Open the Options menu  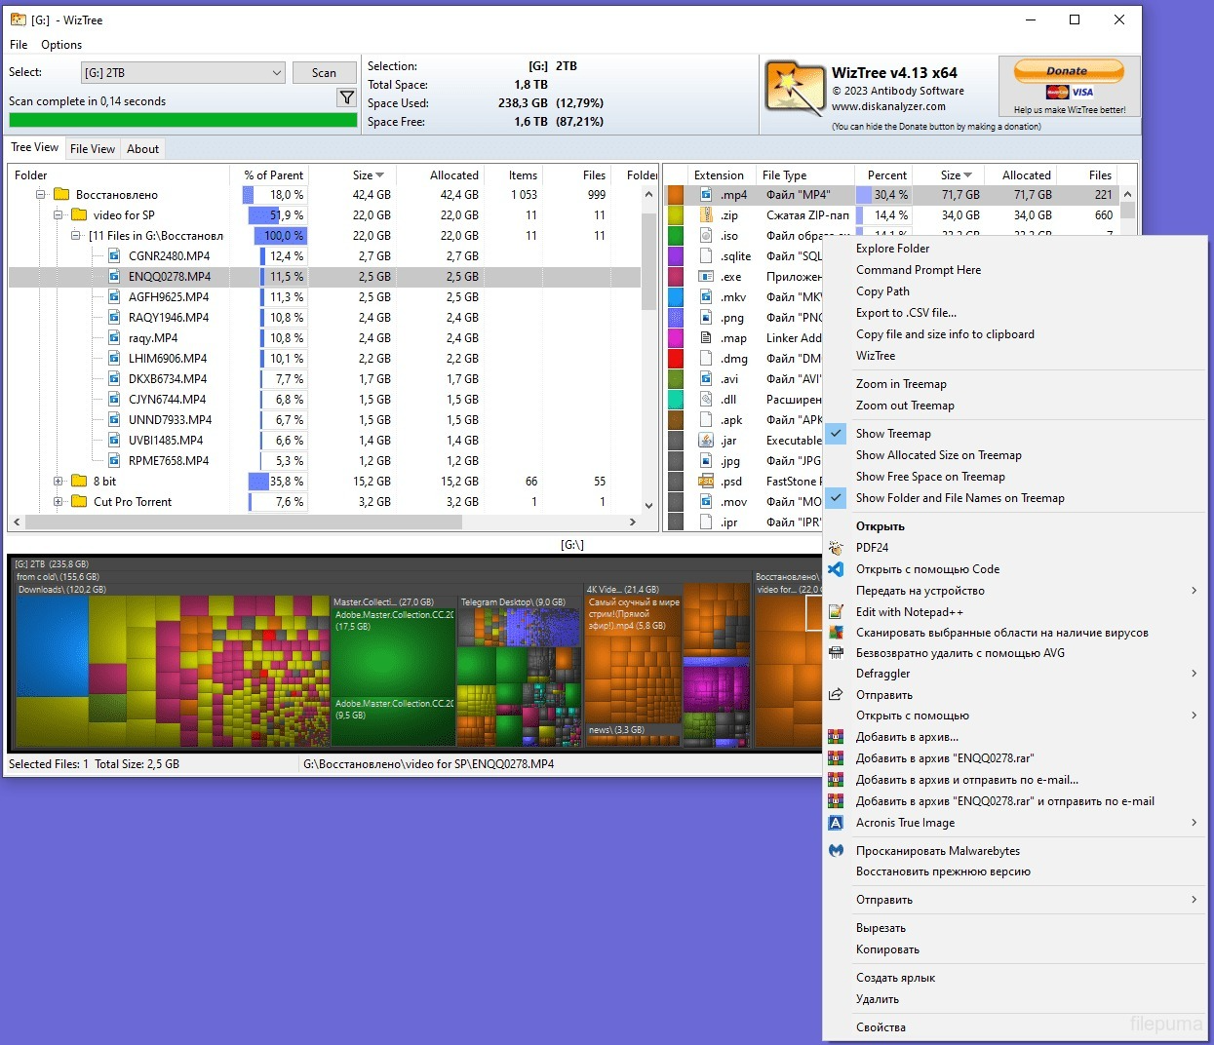pos(60,45)
